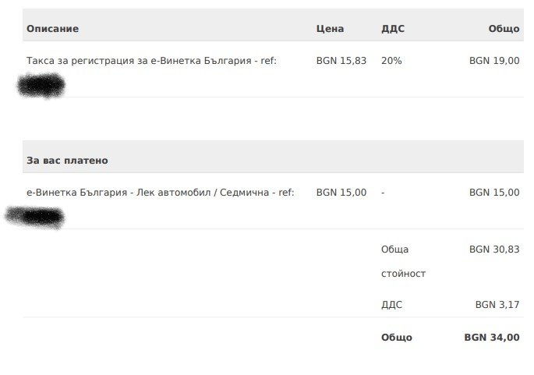Screen dimensions: 534x375
Task: Click the redacted ref under registration fee
Action: click(x=41, y=85)
